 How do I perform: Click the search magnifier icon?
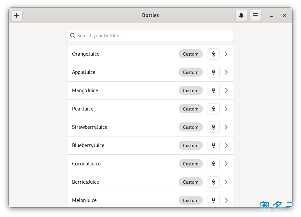(72, 36)
